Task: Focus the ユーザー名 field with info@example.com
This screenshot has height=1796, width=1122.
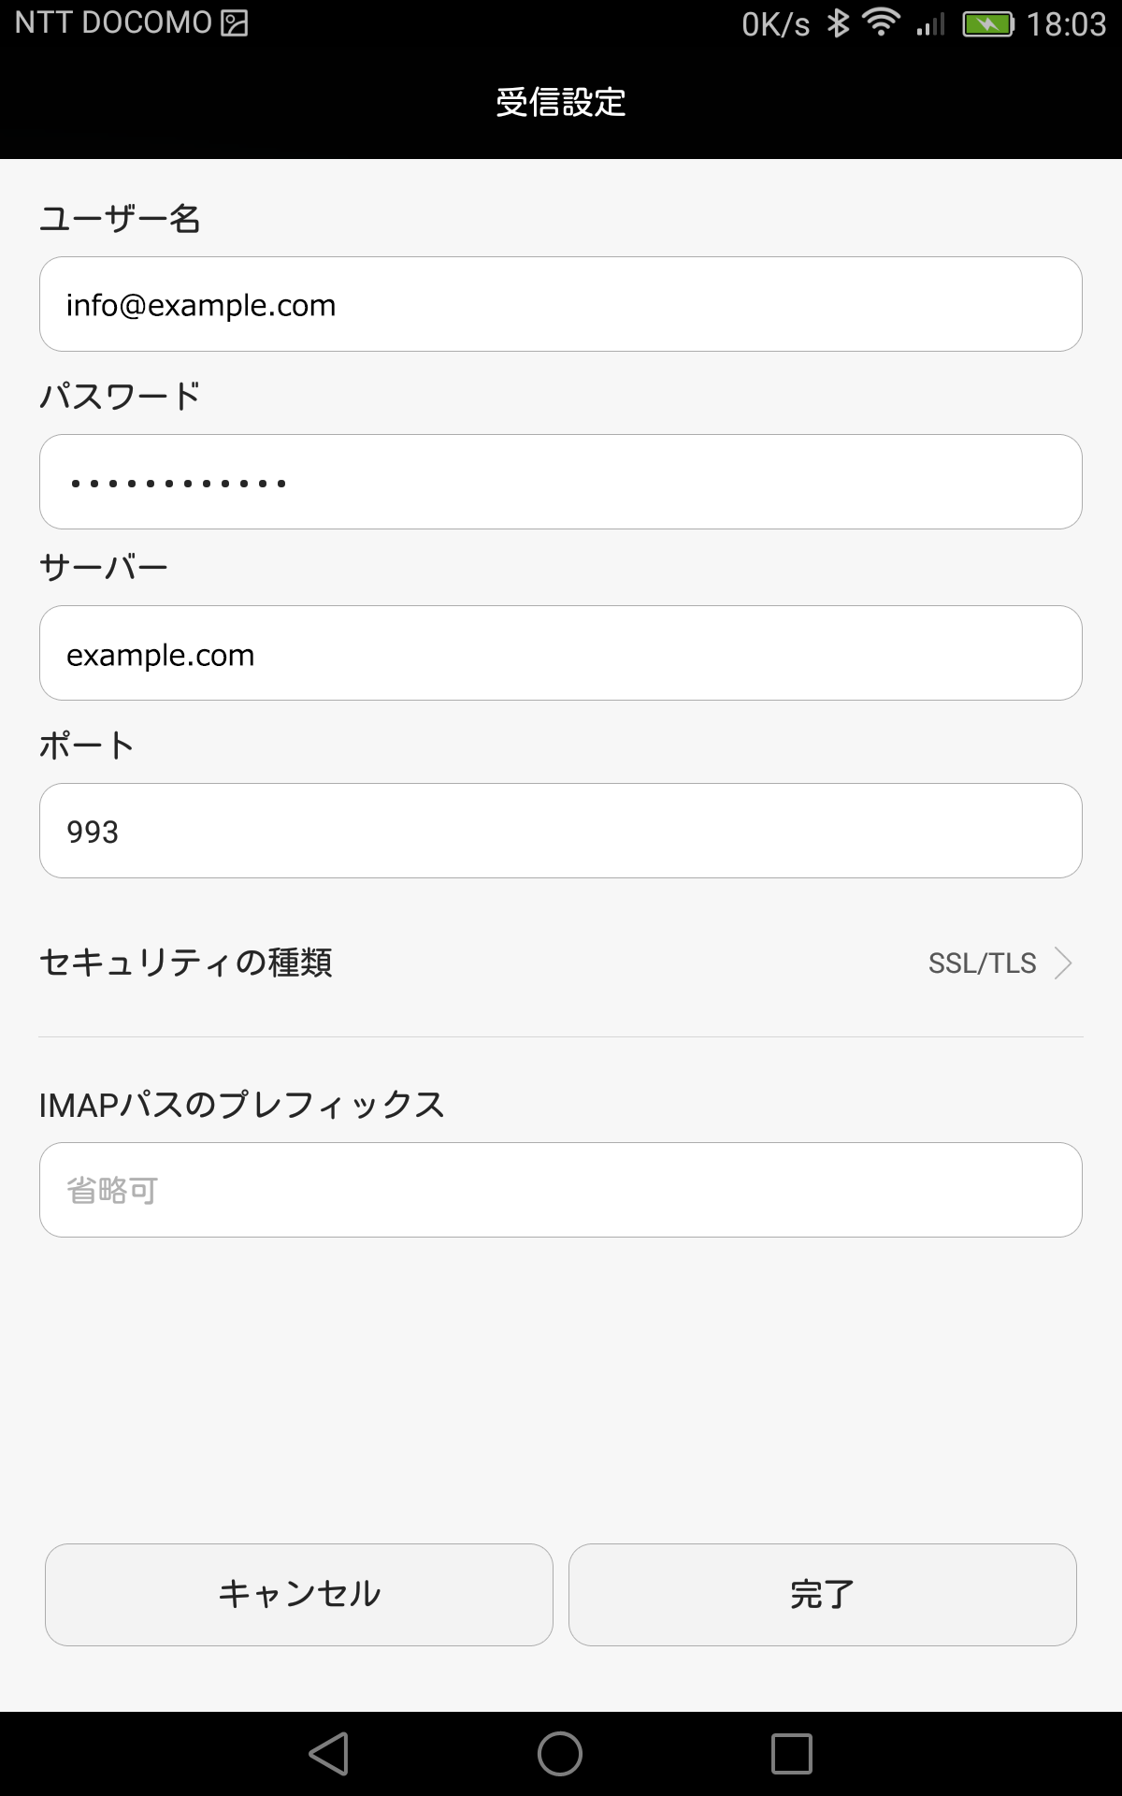Action: tap(561, 304)
